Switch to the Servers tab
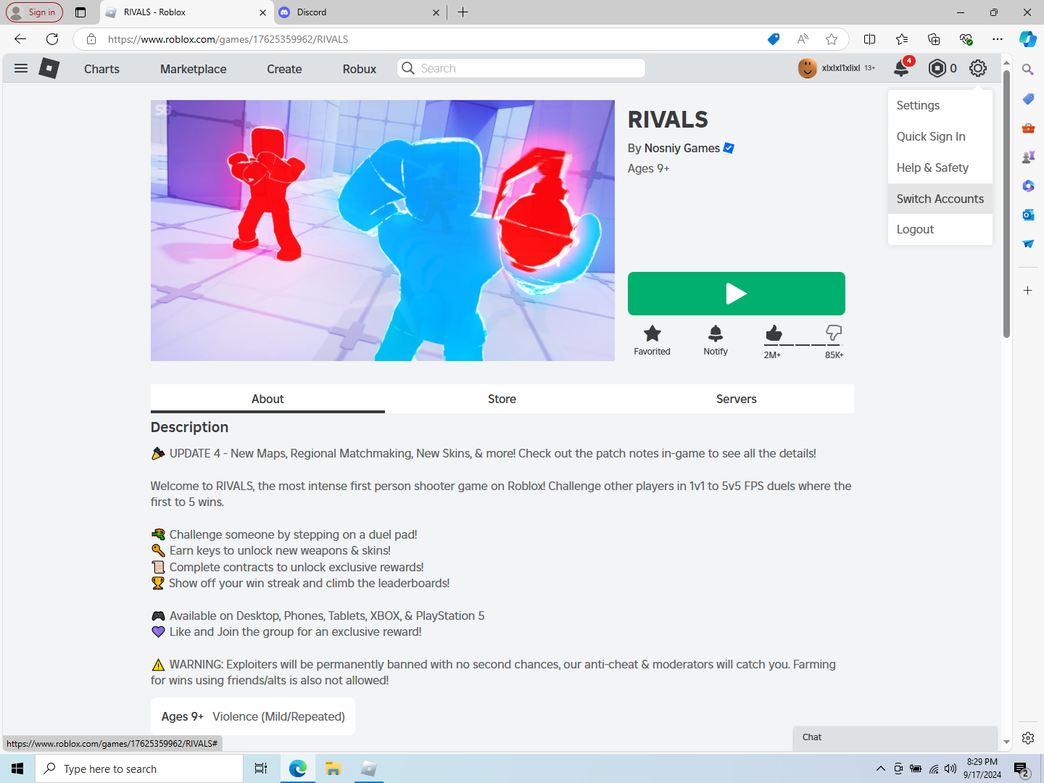This screenshot has height=783, width=1044. [x=736, y=399]
